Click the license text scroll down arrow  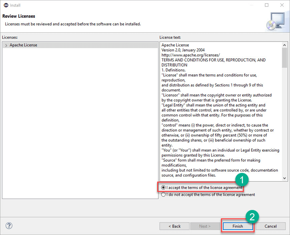click(x=285, y=178)
